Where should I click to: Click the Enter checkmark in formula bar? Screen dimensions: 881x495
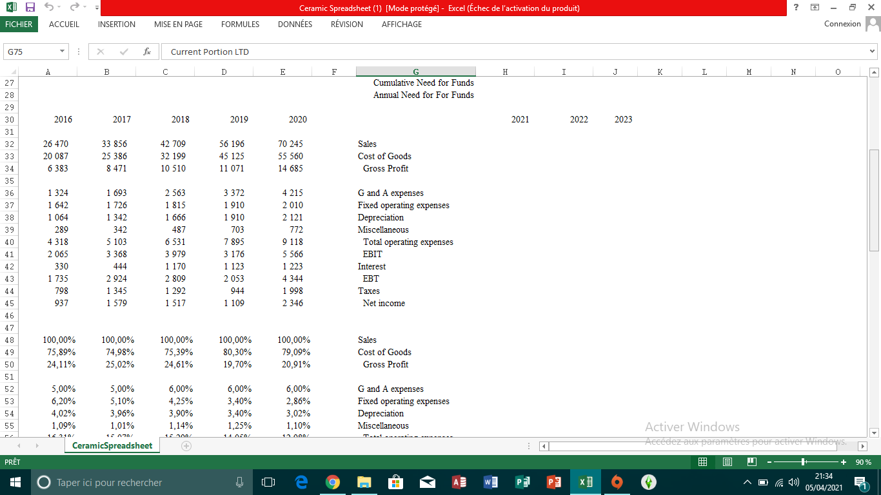(124, 52)
